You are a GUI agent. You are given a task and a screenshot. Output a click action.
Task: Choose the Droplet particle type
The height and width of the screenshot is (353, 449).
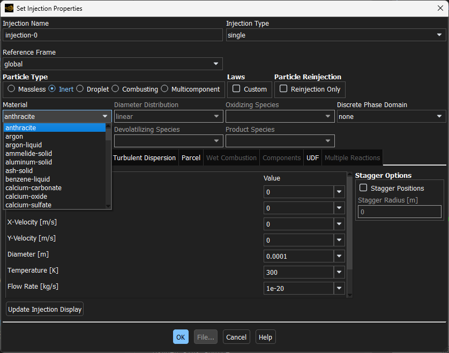[80, 89]
